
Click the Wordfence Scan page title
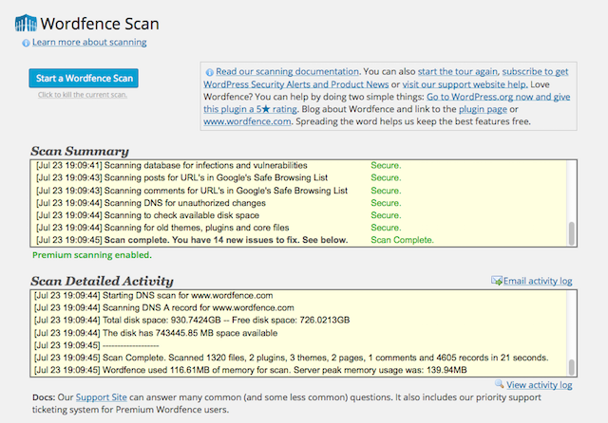click(100, 24)
